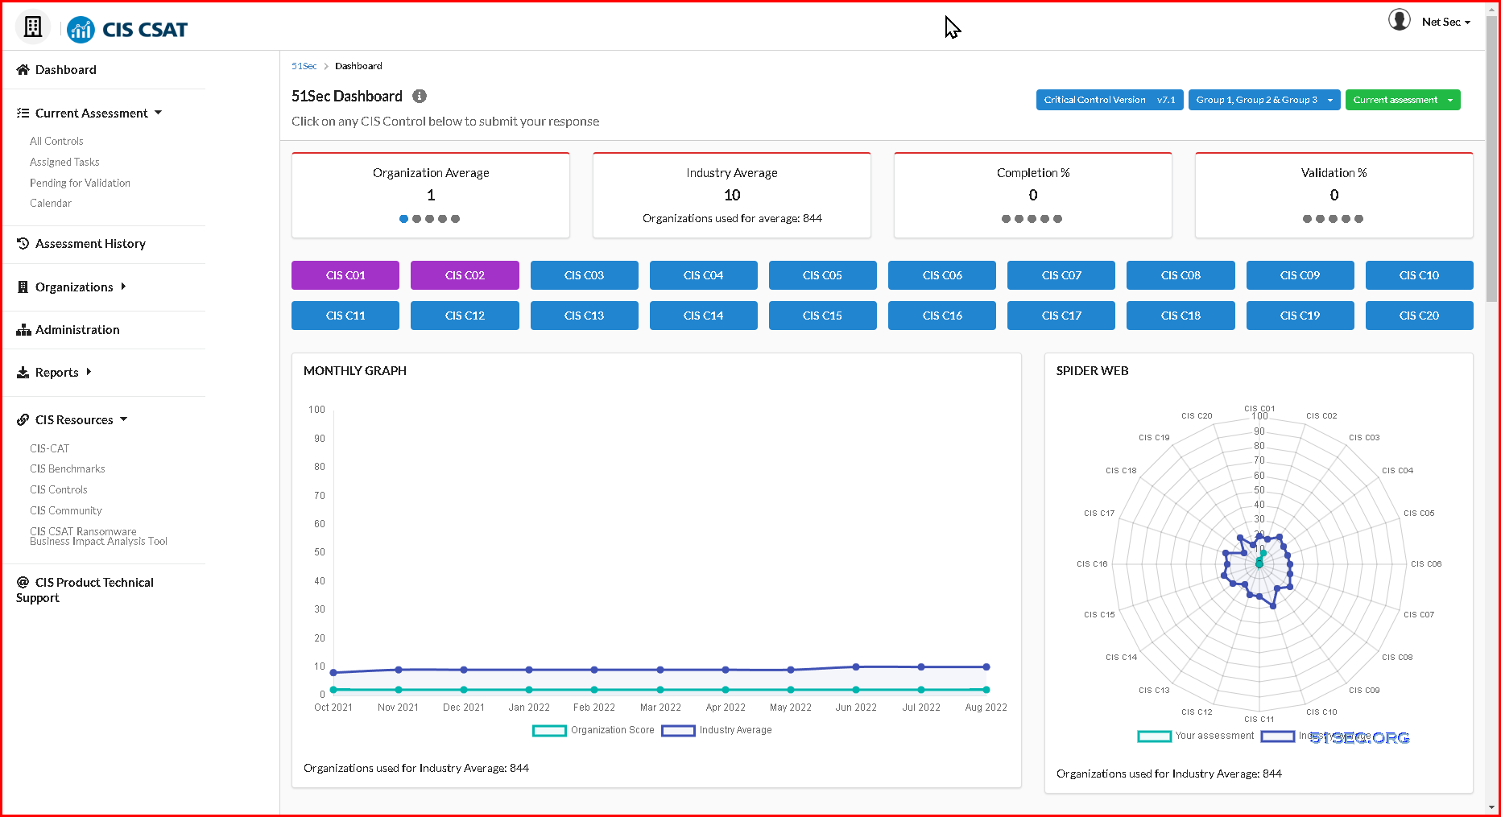Click the Organizations building icon

pos(23,287)
